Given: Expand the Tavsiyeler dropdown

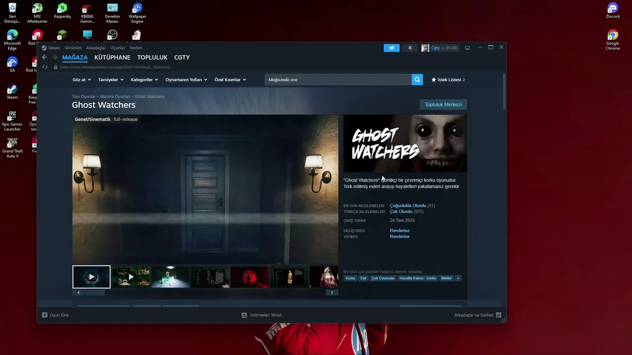Looking at the screenshot, I should pos(111,79).
